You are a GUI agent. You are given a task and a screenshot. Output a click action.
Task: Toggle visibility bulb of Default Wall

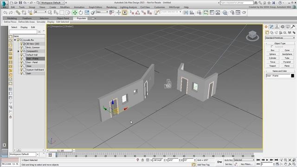(x=21, y=55)
